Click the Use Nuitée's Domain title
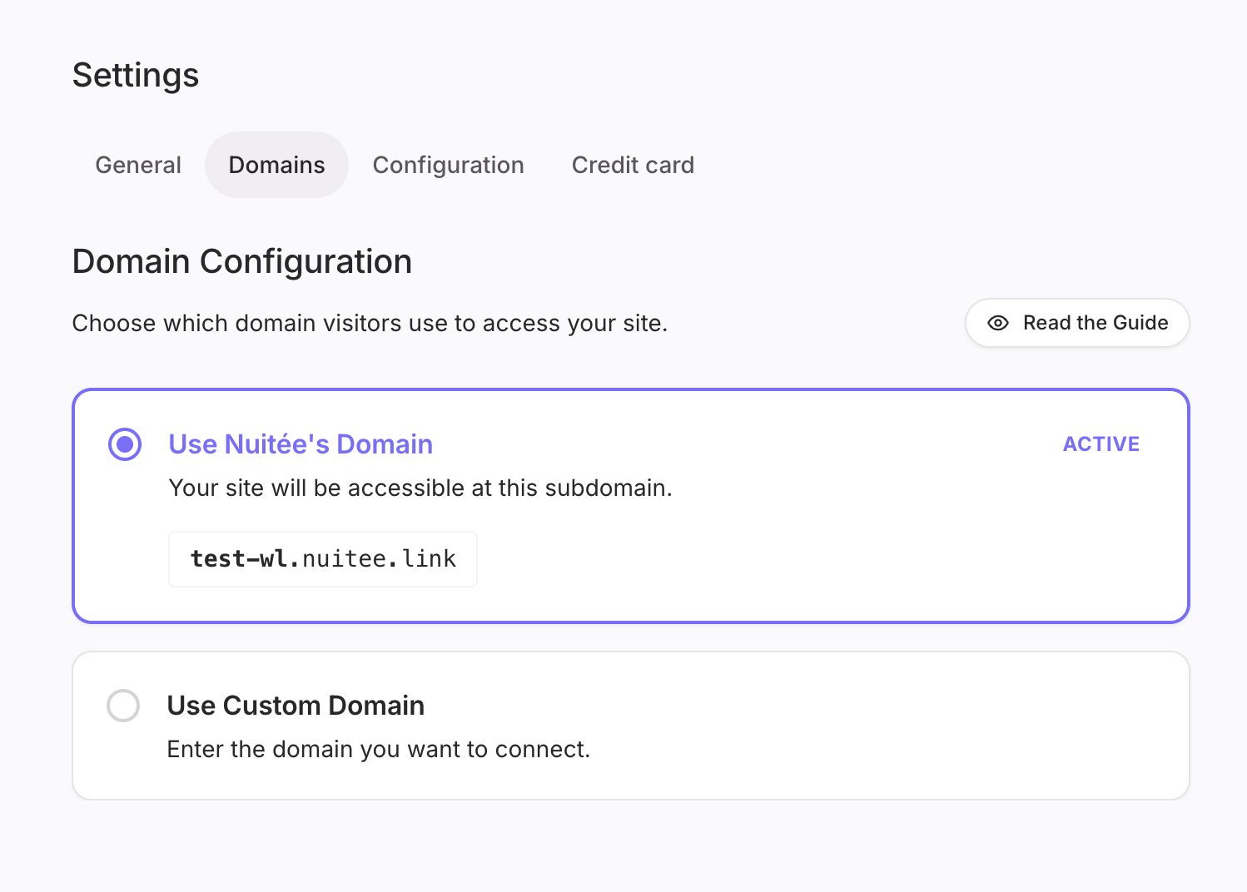Screen dimensions: 1247x892 click(x=301, y=444)
